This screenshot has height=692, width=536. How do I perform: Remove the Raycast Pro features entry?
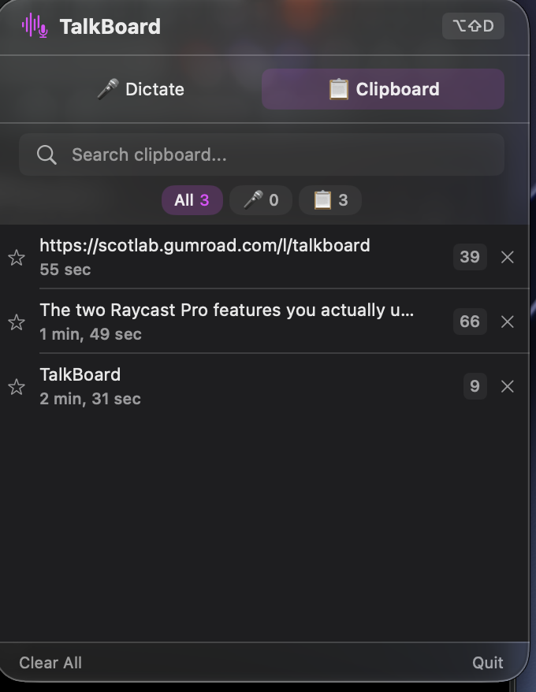tap(508, 322)
